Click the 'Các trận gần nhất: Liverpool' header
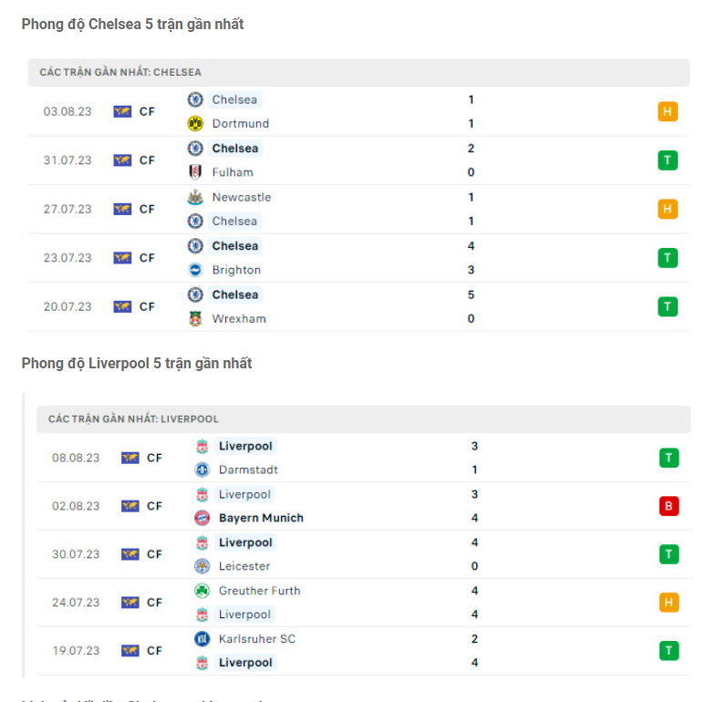Screen dimensions: 717x702 coord(133,419)
